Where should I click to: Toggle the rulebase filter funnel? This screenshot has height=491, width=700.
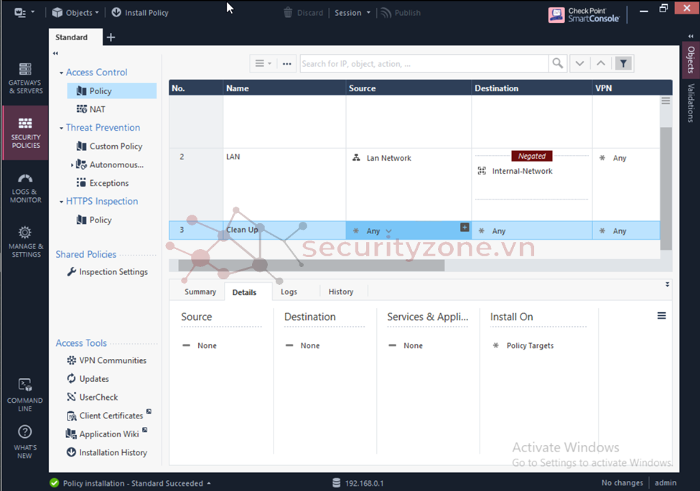[x=623, y=63]
